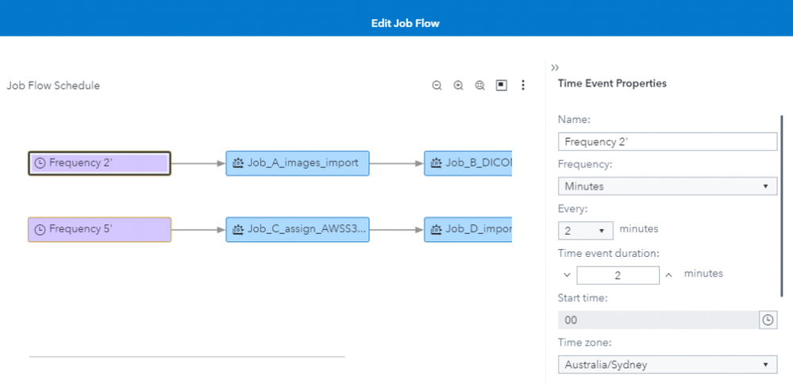The image size is (793, 383).
Task: Select the Job_A_images_import node
Action: (x=297, y=163)
